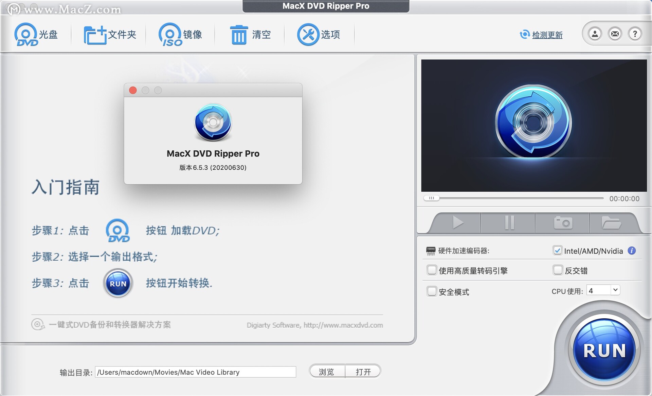Click the hardware encoder chip icon
Image resolution: width=652 pixels, height=396 pixels.
tap(431, 251)
